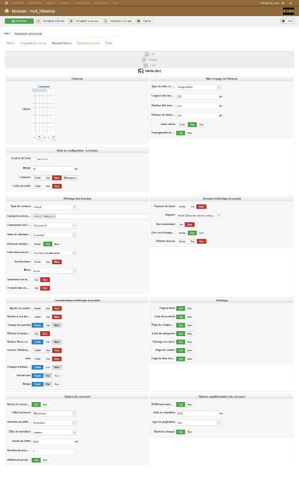Click the user account icon at top right
This screenshot has height=482, width=299.
click(x=290, y=3)
